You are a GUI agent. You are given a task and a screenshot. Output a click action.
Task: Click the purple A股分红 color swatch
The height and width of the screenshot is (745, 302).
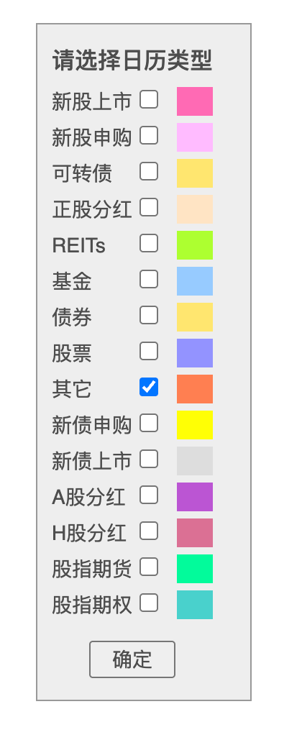[x=195, y=496]
